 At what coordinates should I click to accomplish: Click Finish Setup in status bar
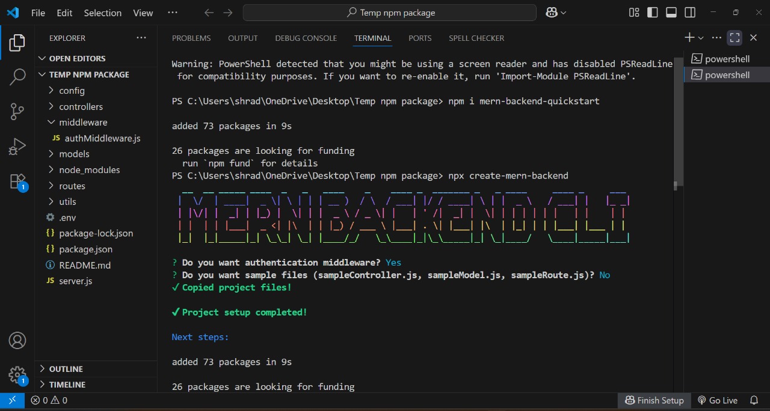[x=654, y=400]
